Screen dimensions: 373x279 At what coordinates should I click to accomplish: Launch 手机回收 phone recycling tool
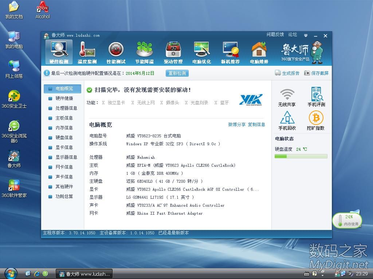coord(287,121)
